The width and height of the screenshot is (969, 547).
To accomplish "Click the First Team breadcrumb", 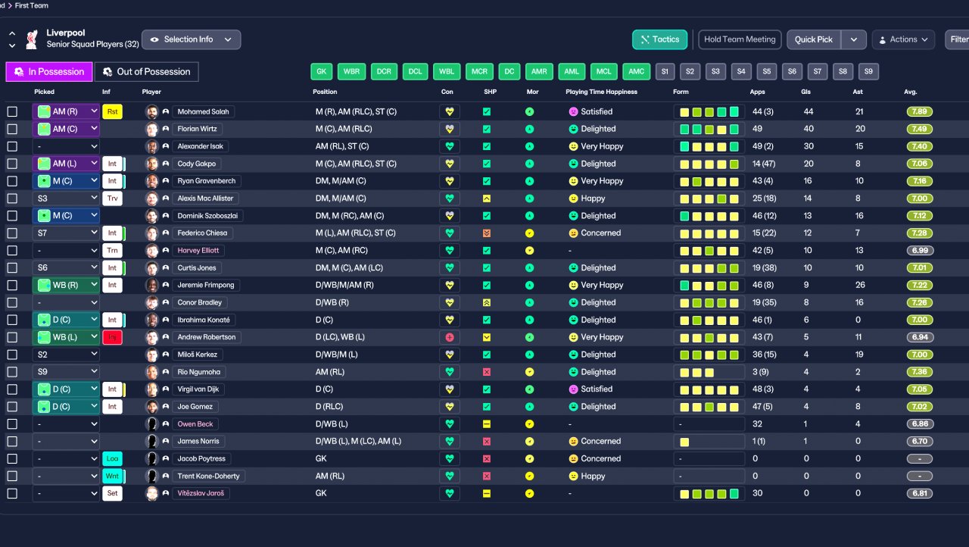I will (32, 5).
